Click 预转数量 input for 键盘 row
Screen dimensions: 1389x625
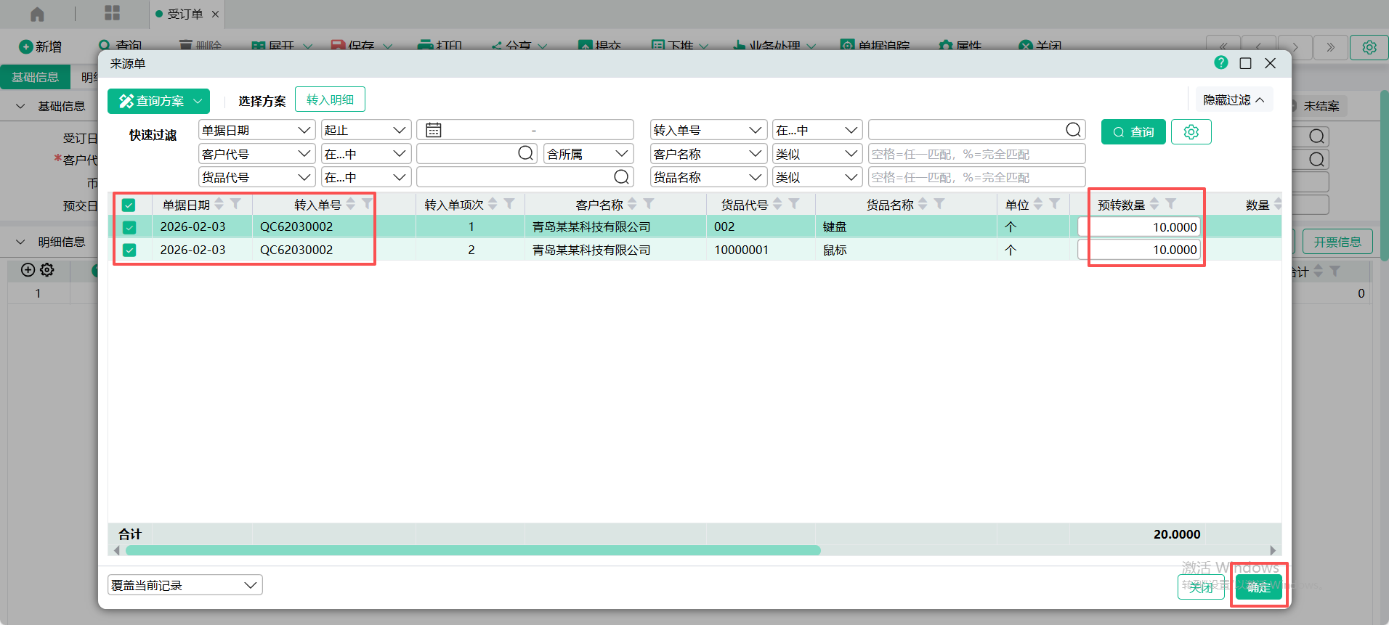coord(1139,227)
